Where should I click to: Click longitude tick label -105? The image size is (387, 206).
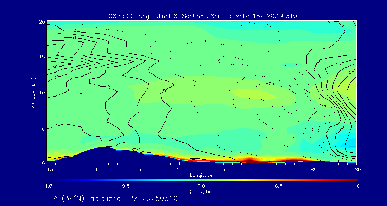(135, 170)
